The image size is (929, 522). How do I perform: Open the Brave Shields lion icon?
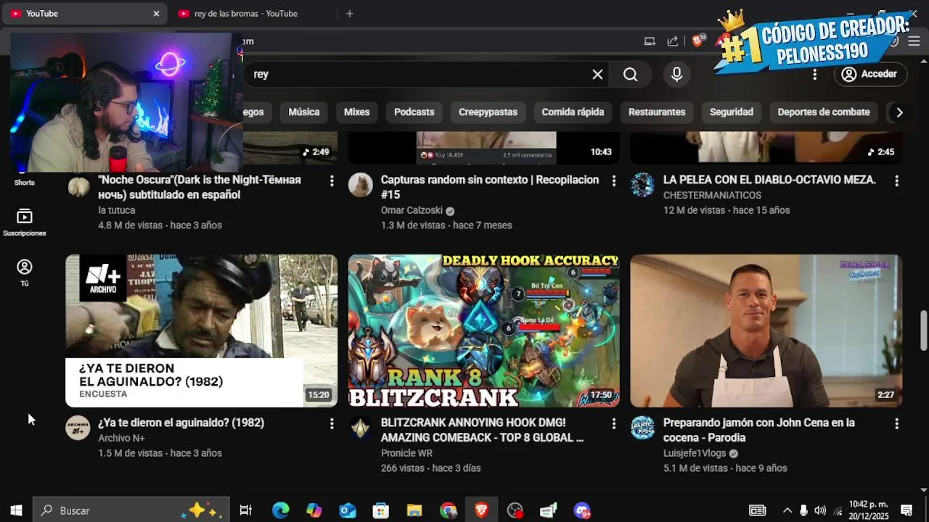point(697,41)
